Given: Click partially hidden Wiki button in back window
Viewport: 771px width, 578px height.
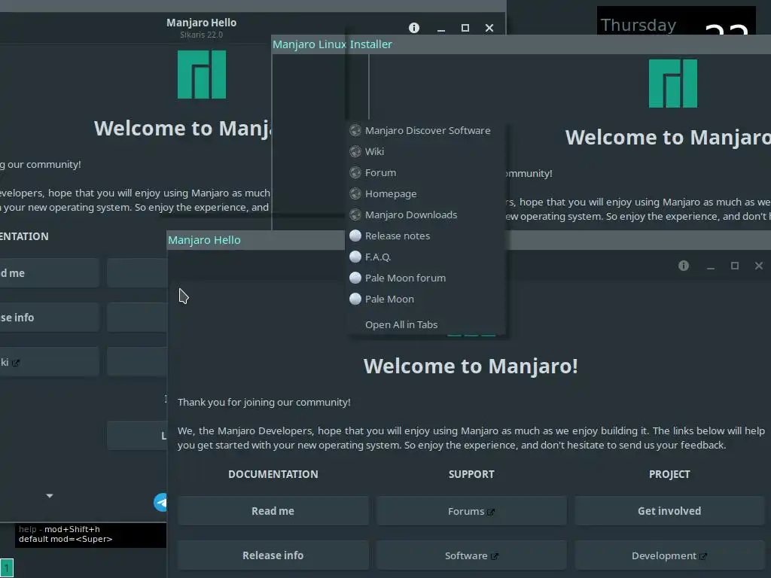Looking at the screenshot, I should [x=49, y=362].
